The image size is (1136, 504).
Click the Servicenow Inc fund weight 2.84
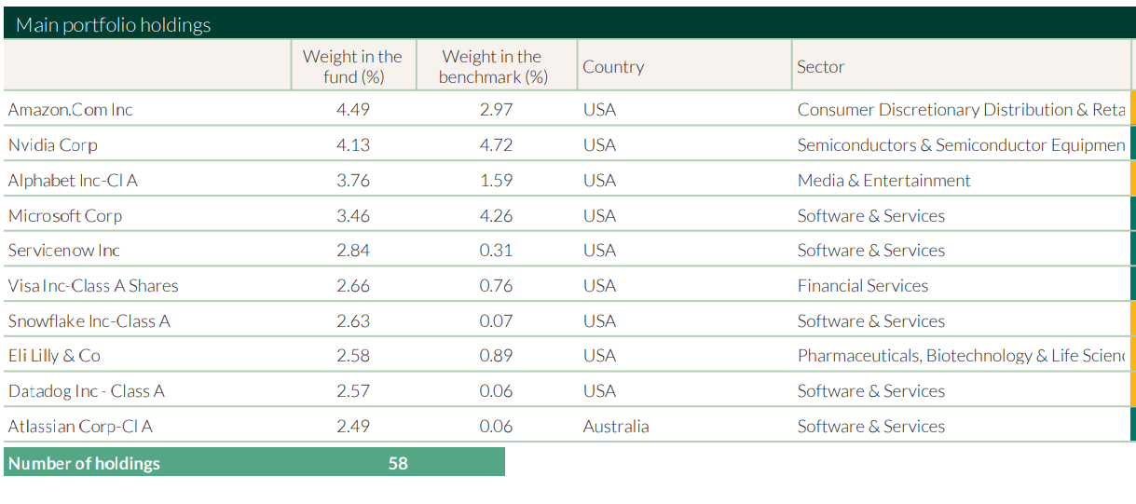353,251
